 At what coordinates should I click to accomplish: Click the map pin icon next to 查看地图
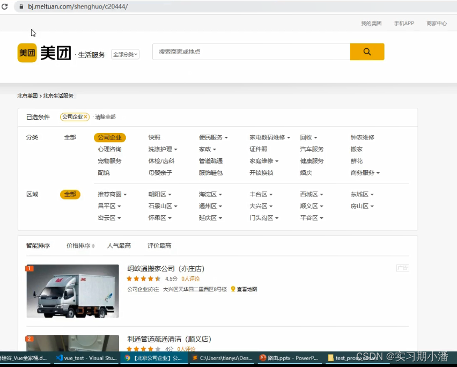[233, 289]
